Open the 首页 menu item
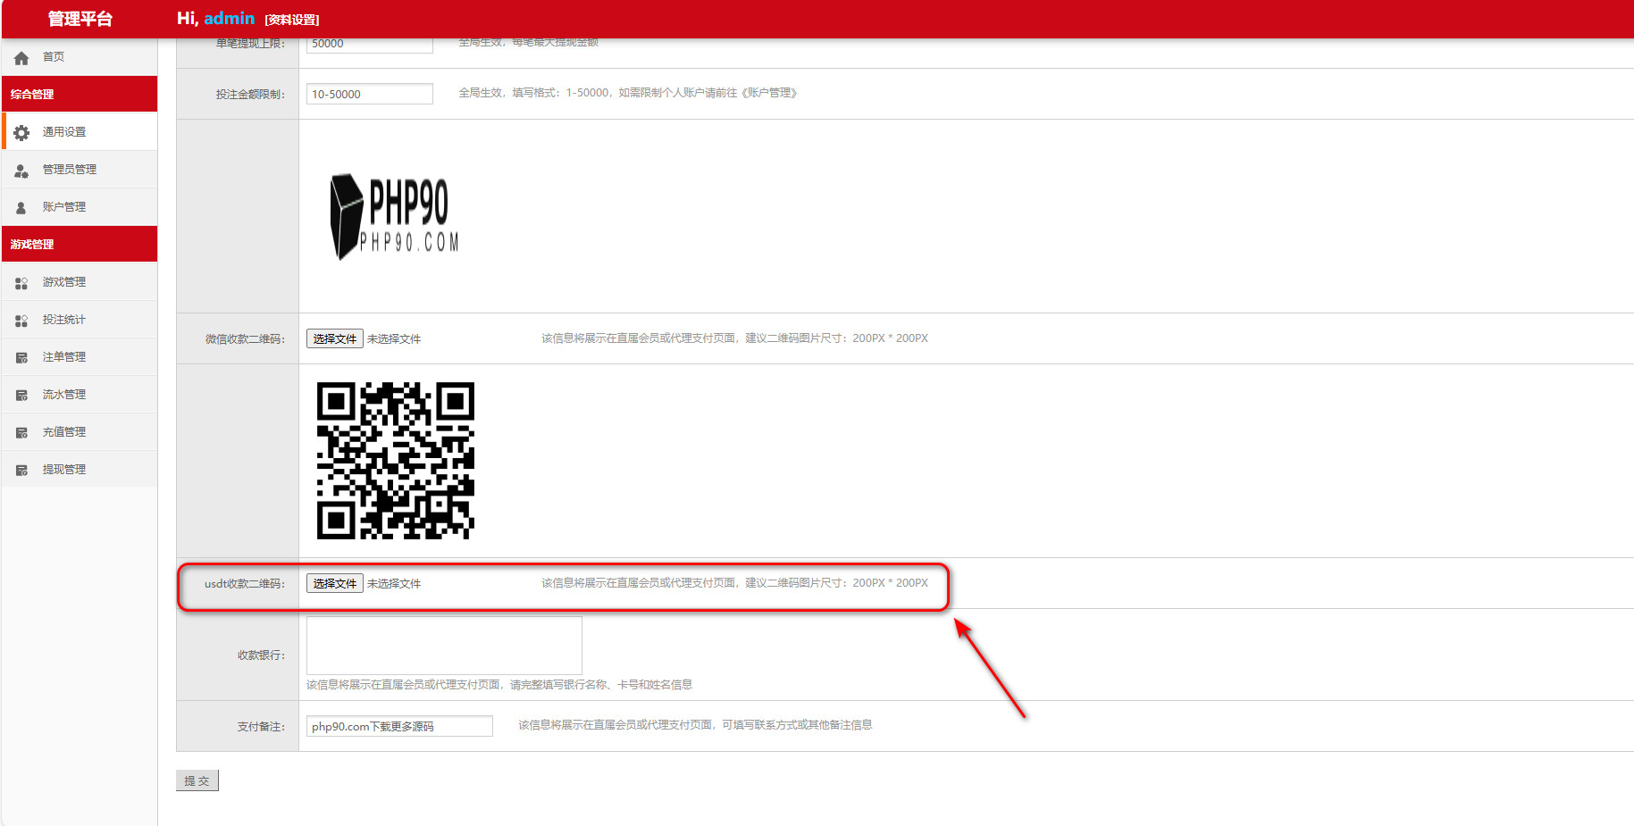The width and height of the screenshot is (1634, 826). click(x=54, y=57)
